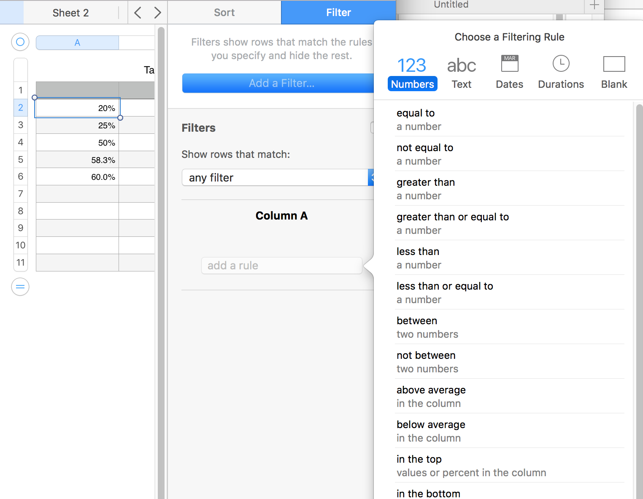Image resolution: width=643 pixels, height=499 pixels.
Task: Switch to the Sort tab
Action: coord(224,12)
